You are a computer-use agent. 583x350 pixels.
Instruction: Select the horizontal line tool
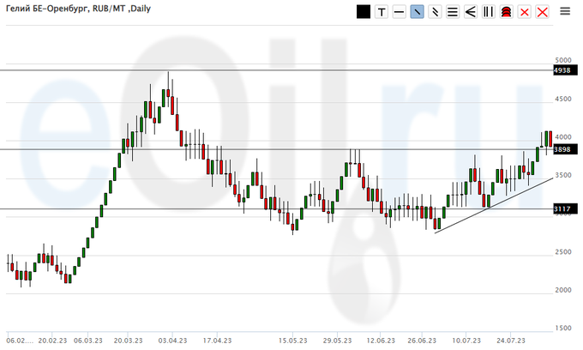[x=399, y=12]
